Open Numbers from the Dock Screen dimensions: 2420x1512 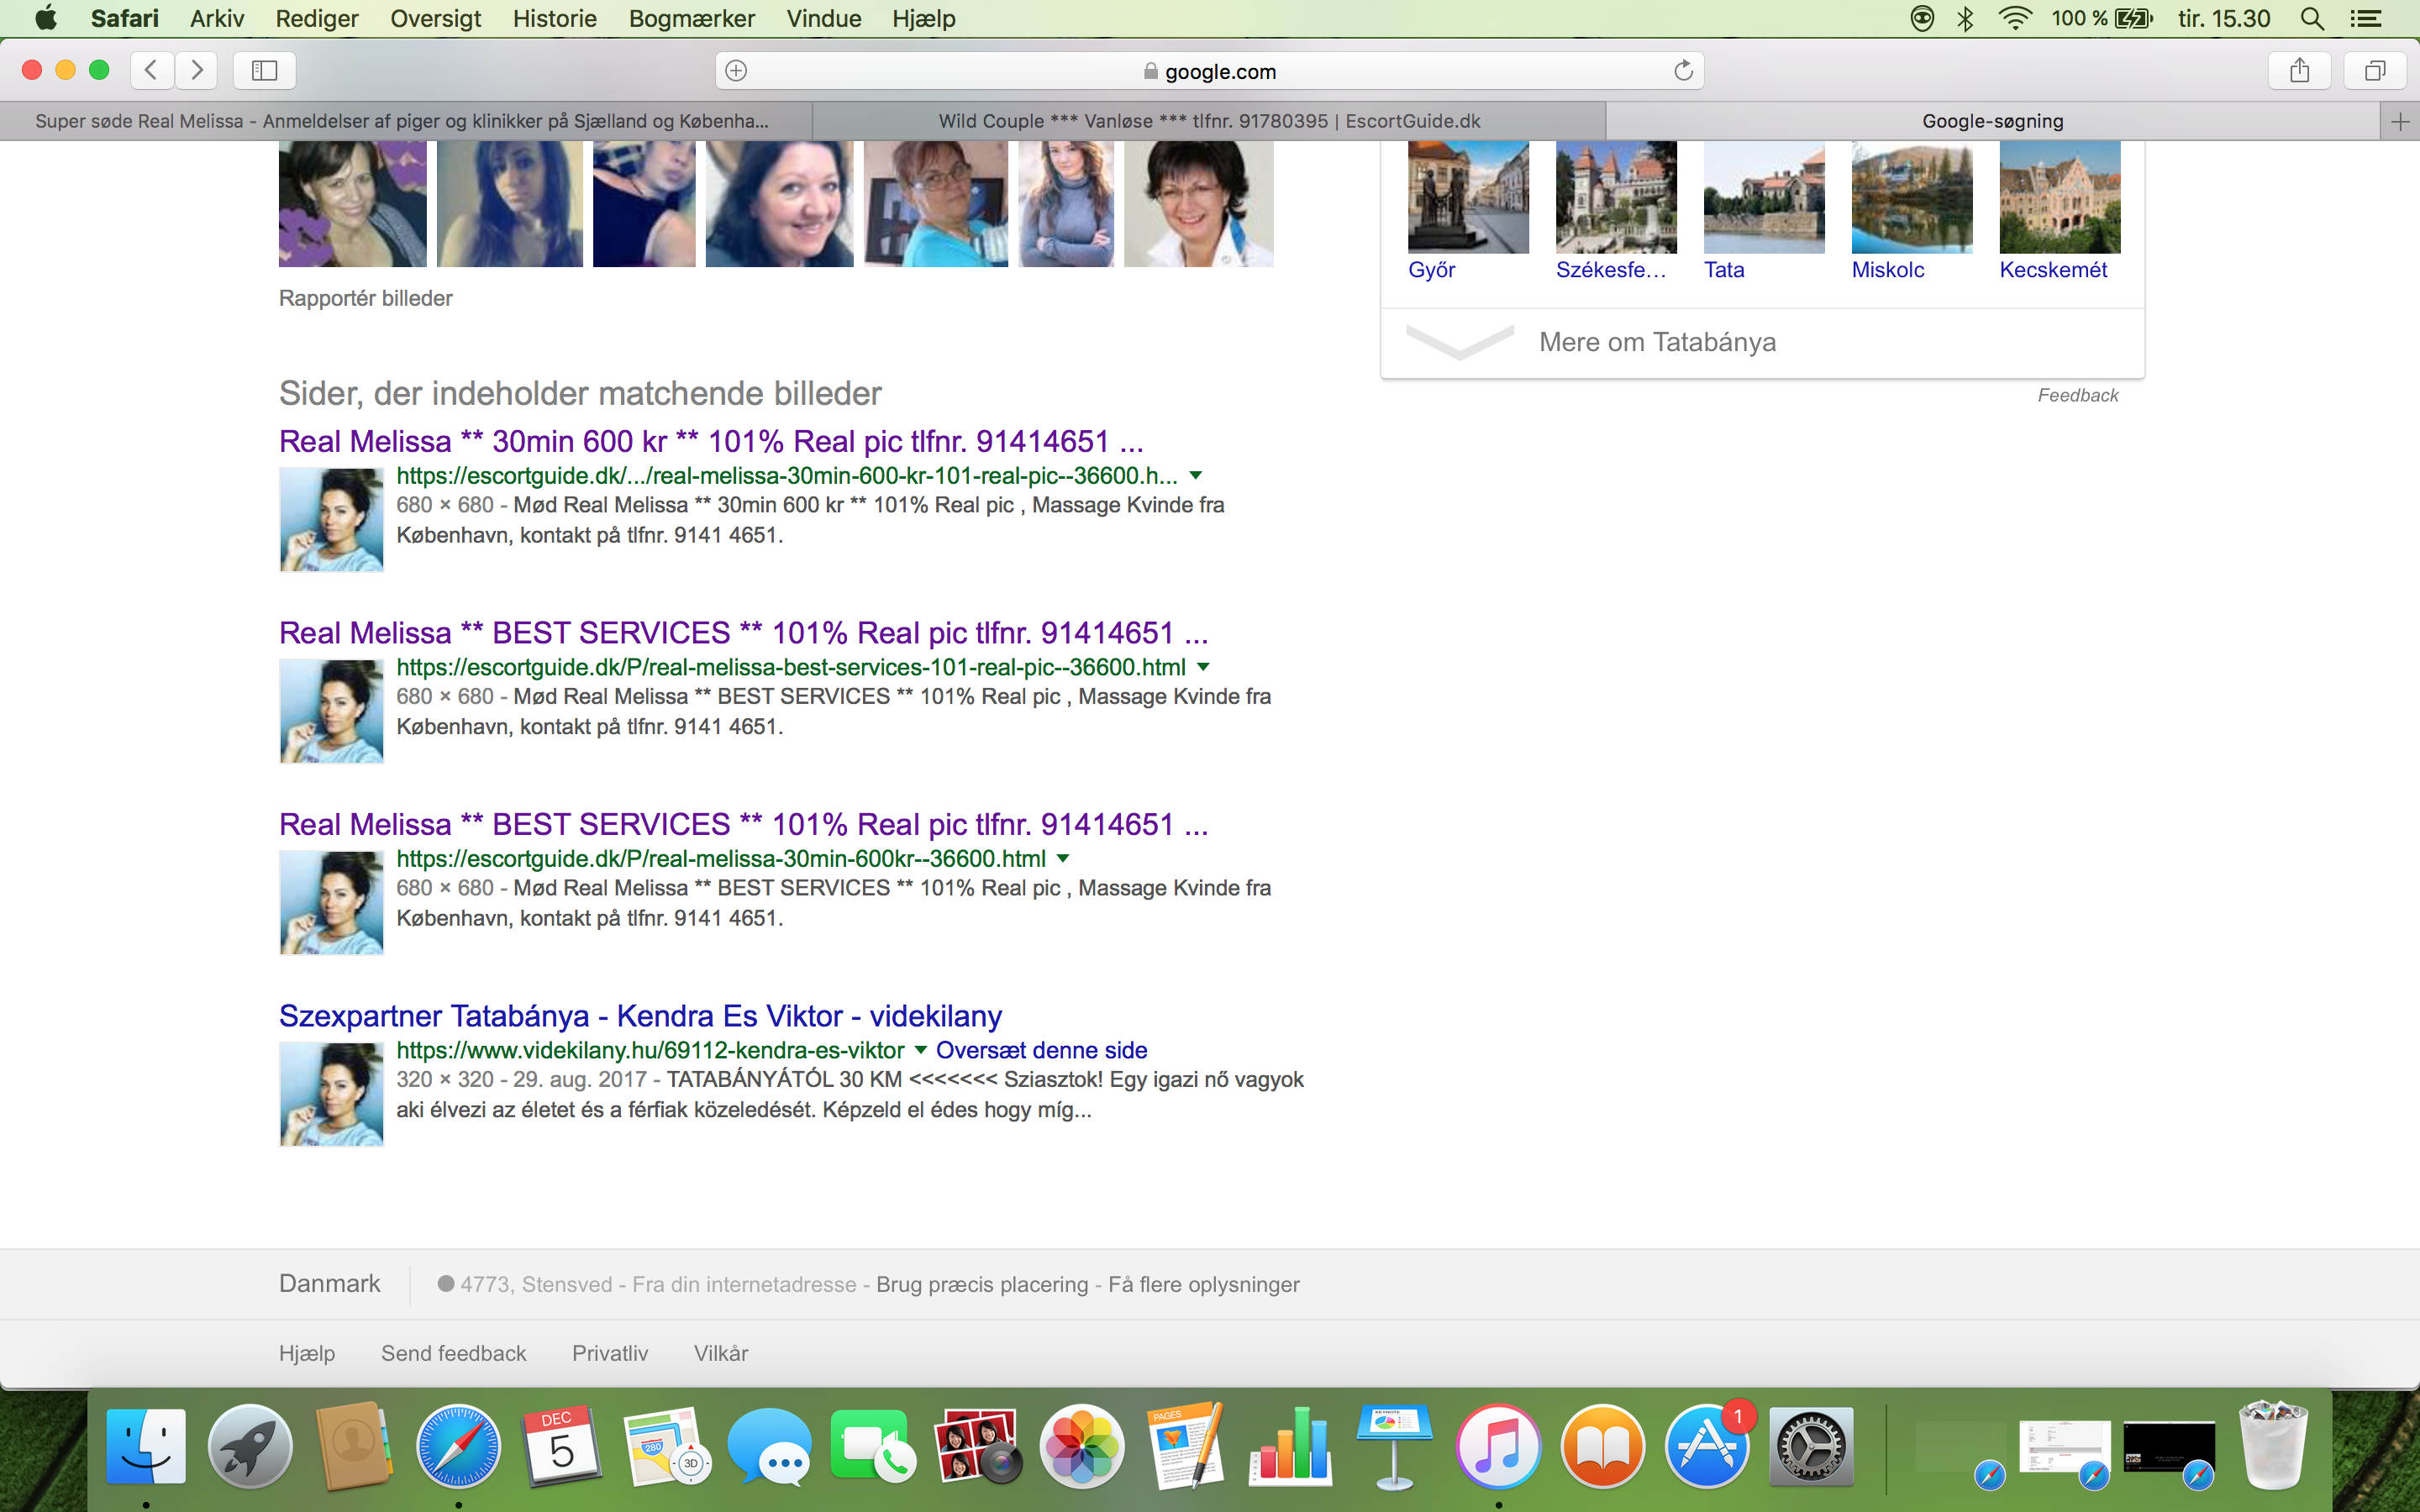[1290, 1446]
